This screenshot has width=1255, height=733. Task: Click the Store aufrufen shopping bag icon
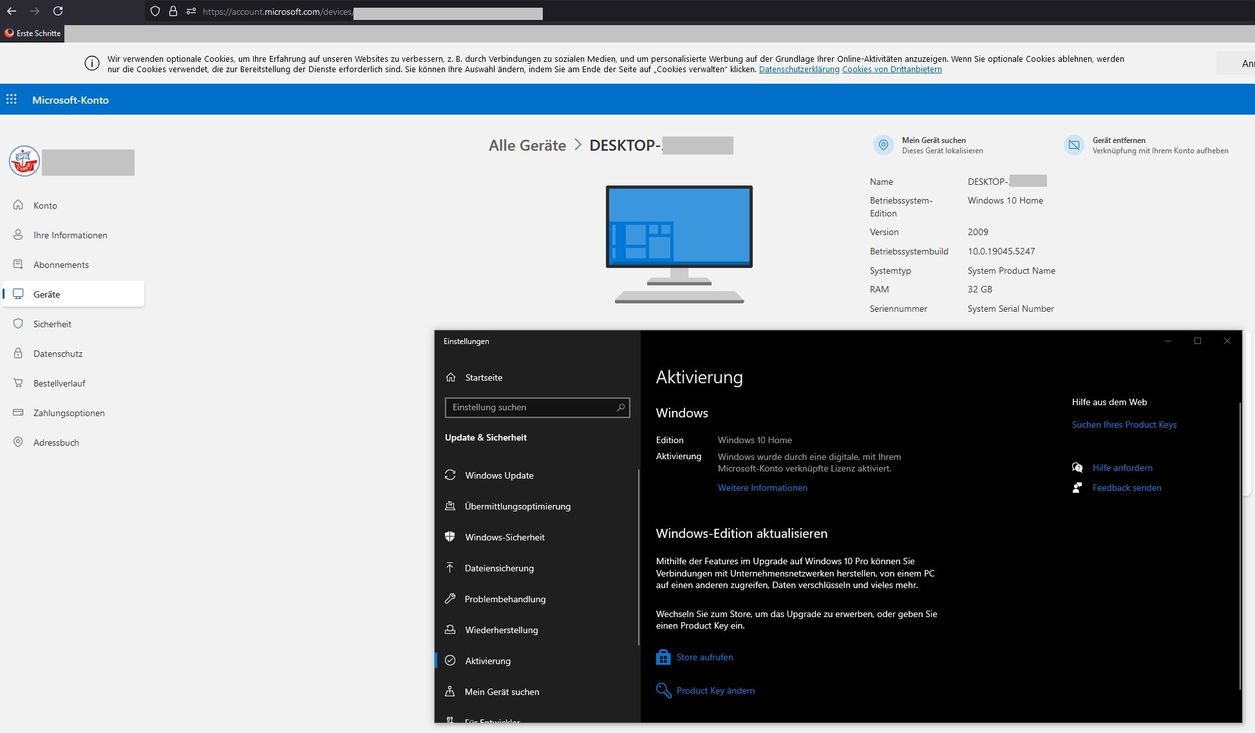coord(663,657)
